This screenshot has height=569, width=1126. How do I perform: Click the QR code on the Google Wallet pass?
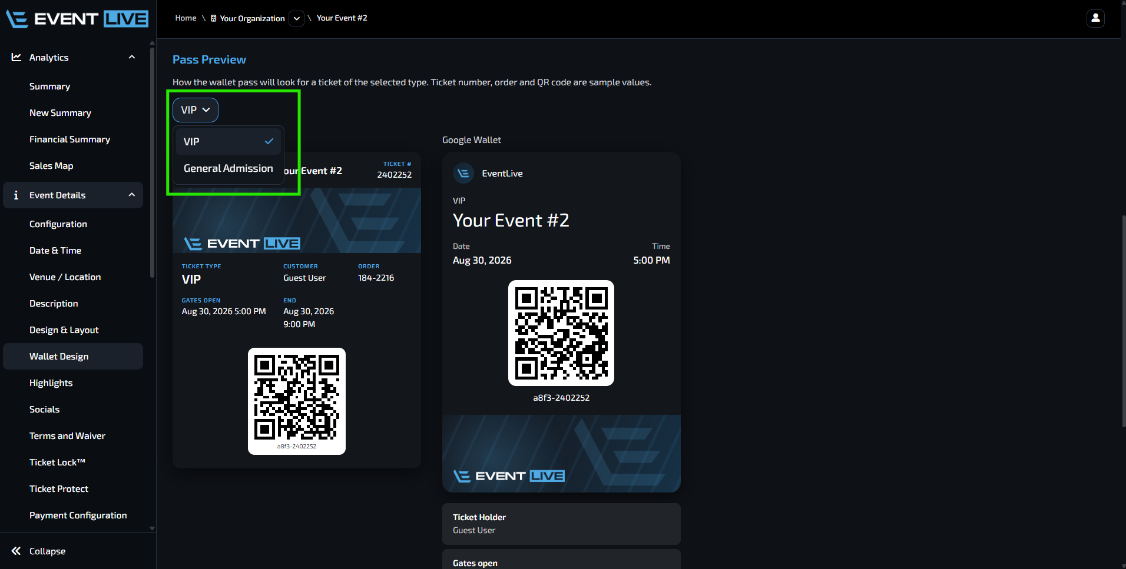[561, 333]
